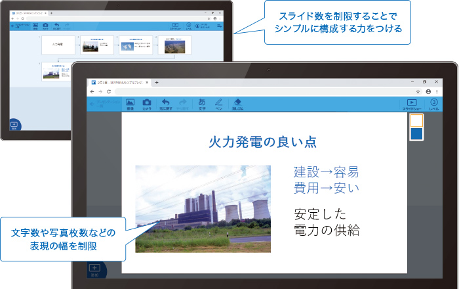Open the list menu icon in the back window
The image size is (459, 289).
pos(219,26)
